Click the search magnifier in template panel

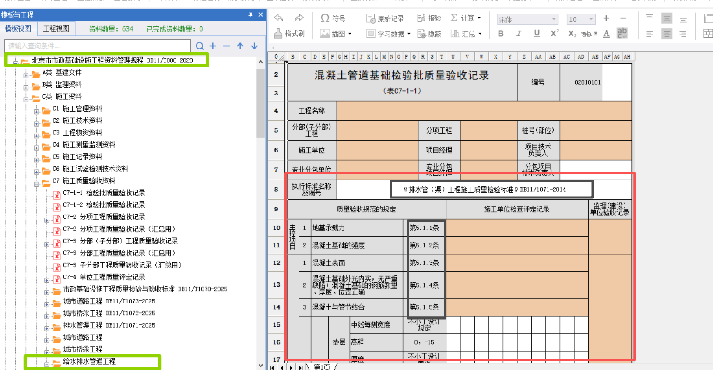(200, 46)
